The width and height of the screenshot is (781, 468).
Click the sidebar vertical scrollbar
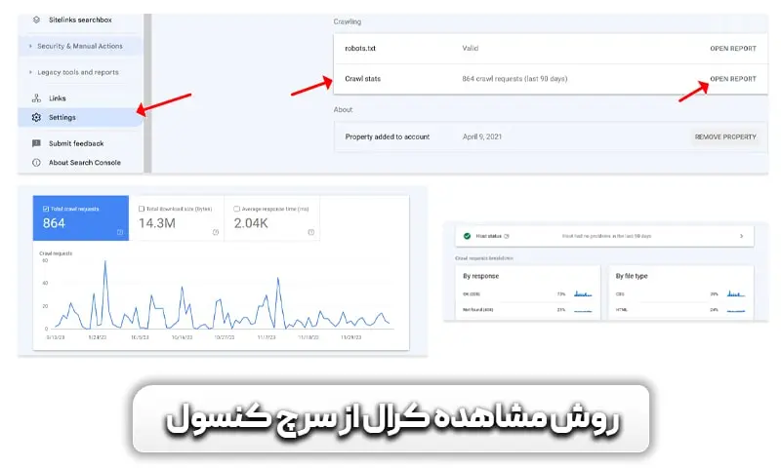pos(147,94)
